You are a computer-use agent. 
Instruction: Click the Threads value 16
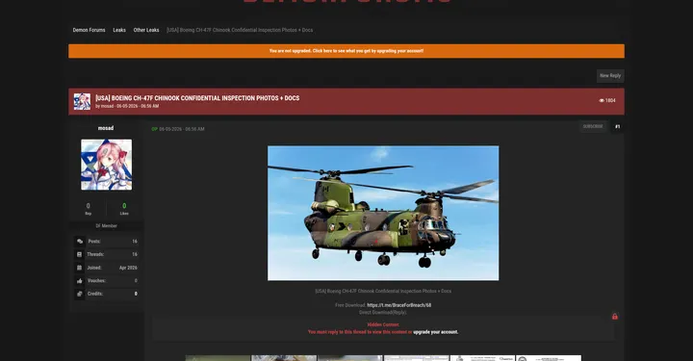point(135,254)
